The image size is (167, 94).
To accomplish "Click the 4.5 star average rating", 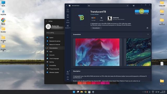I will [93, 19].
